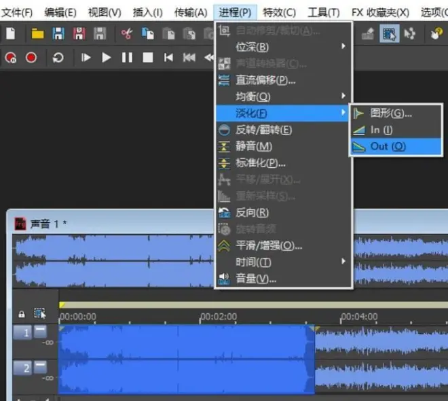This screenshot has width=448, height=401.
Task: Expand the highlighted 淡化(F) submenu
Action: [x=283, y=114]
